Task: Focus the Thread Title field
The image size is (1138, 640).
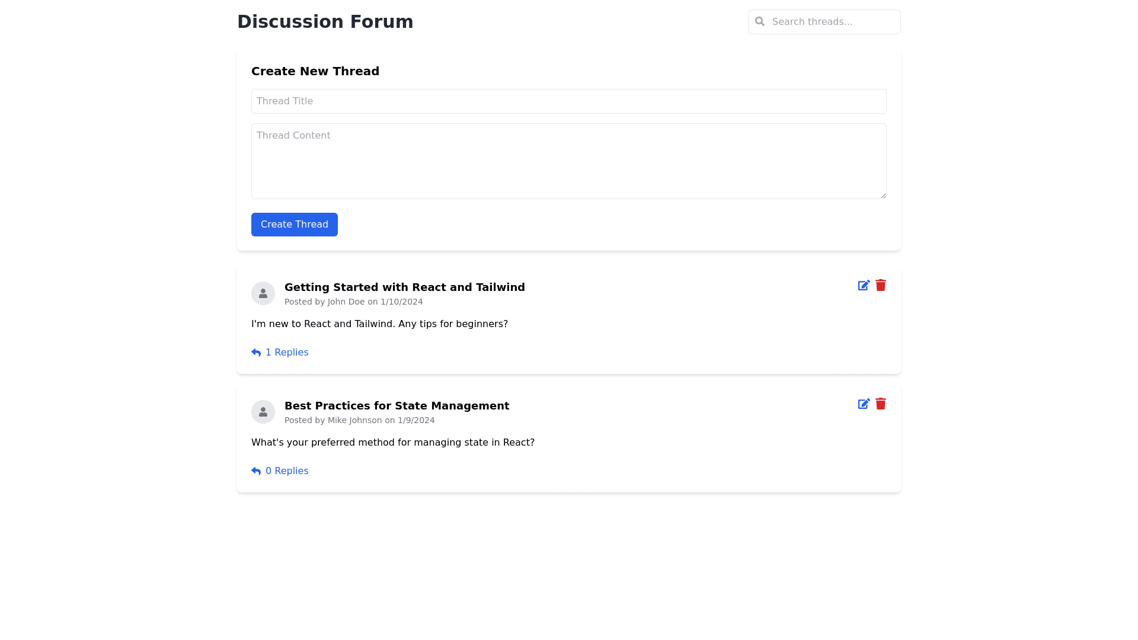Action: pyautogui.click(x=568, y=101)
